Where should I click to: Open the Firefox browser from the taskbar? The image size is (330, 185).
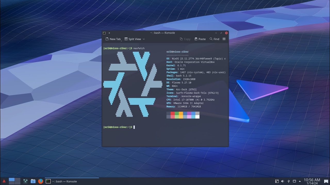pyautogui.click(x=41, y=181)
